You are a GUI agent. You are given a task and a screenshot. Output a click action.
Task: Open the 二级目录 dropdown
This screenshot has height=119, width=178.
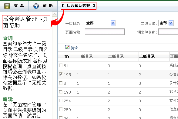(x=166, y=23)
